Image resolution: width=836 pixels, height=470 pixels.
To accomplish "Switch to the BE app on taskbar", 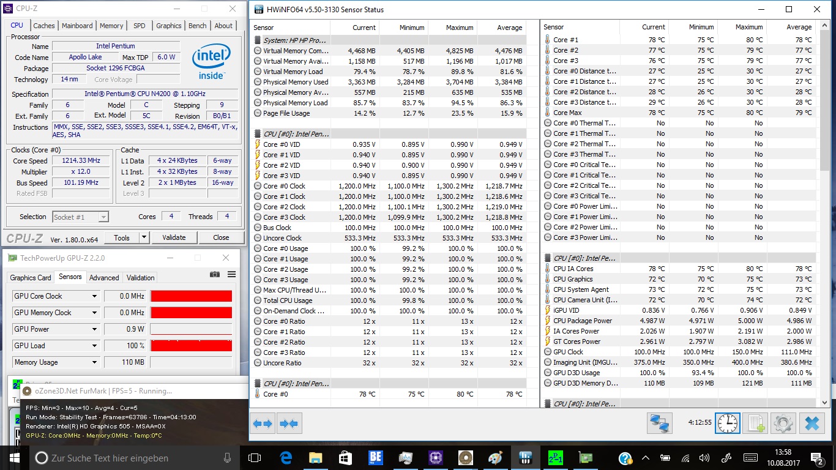I will pyautogui.click(x=375, y=458).
